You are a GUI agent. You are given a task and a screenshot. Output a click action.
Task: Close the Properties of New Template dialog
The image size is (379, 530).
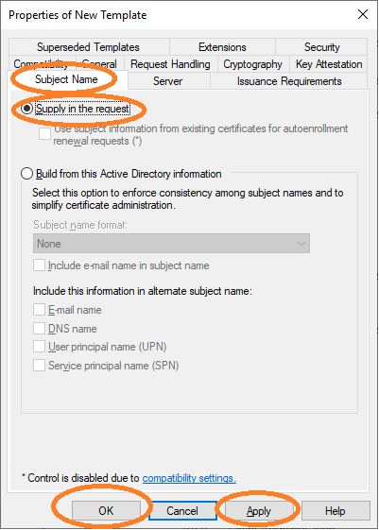(x=363, y=14)
